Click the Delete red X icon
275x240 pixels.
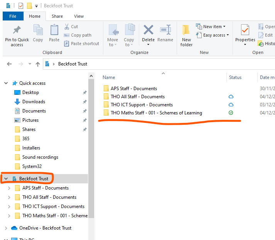tap(148, 30)
